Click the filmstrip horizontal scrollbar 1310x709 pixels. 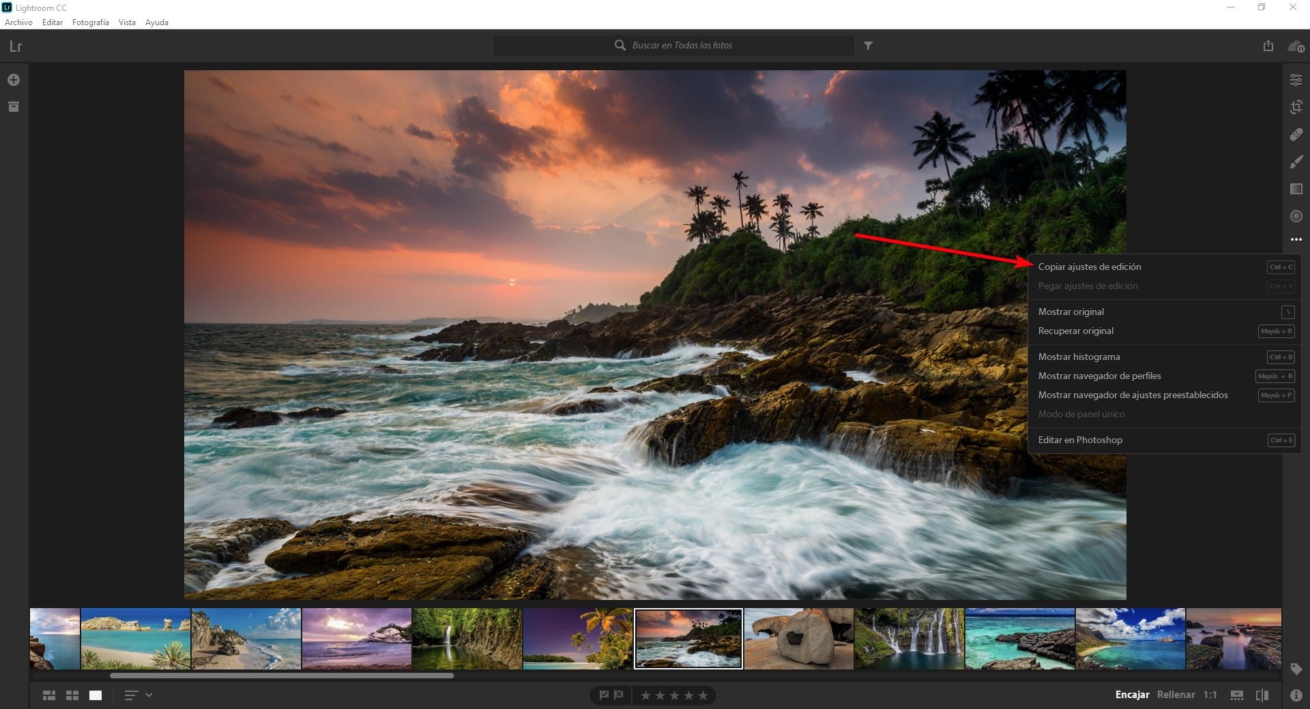(x=282, y=676)
